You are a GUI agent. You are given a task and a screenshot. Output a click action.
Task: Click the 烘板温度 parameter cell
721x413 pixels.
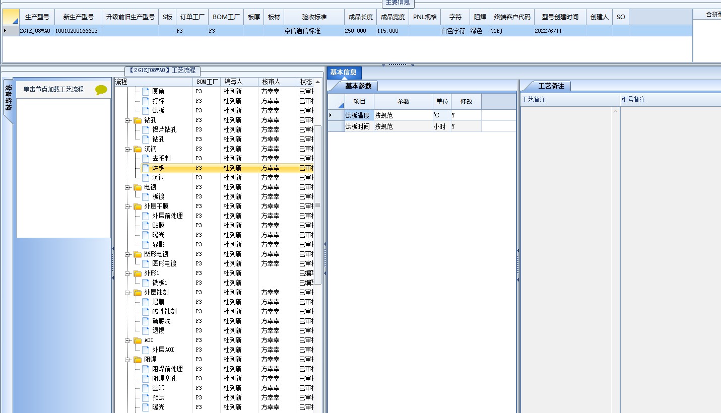click(359, 116)
